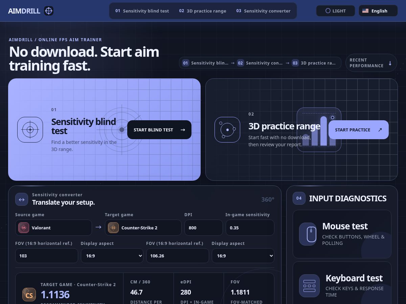Click the CS icon in target game field
This screenshot has width=406, height=304.
113,228
